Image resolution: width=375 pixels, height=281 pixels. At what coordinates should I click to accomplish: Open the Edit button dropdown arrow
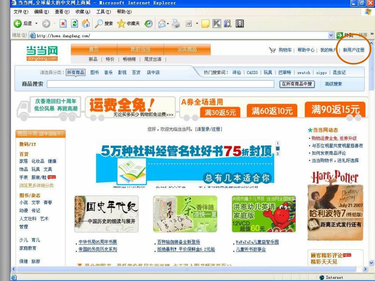click(x=197, y=23)
